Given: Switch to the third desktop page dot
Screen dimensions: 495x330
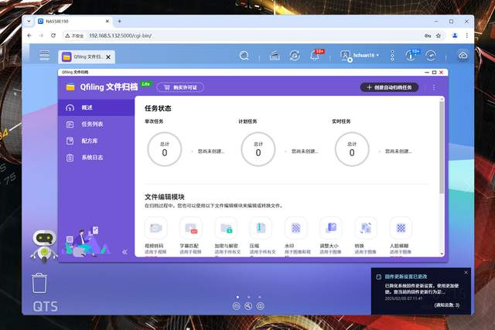Looking at the screenshot, I should tap(260, 297).
